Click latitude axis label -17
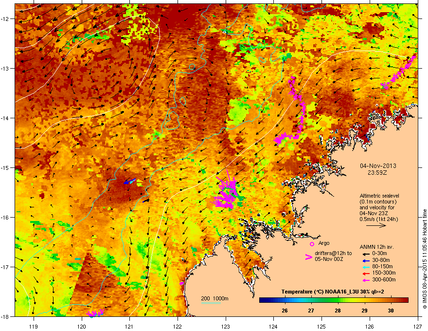 pos(5,267)
